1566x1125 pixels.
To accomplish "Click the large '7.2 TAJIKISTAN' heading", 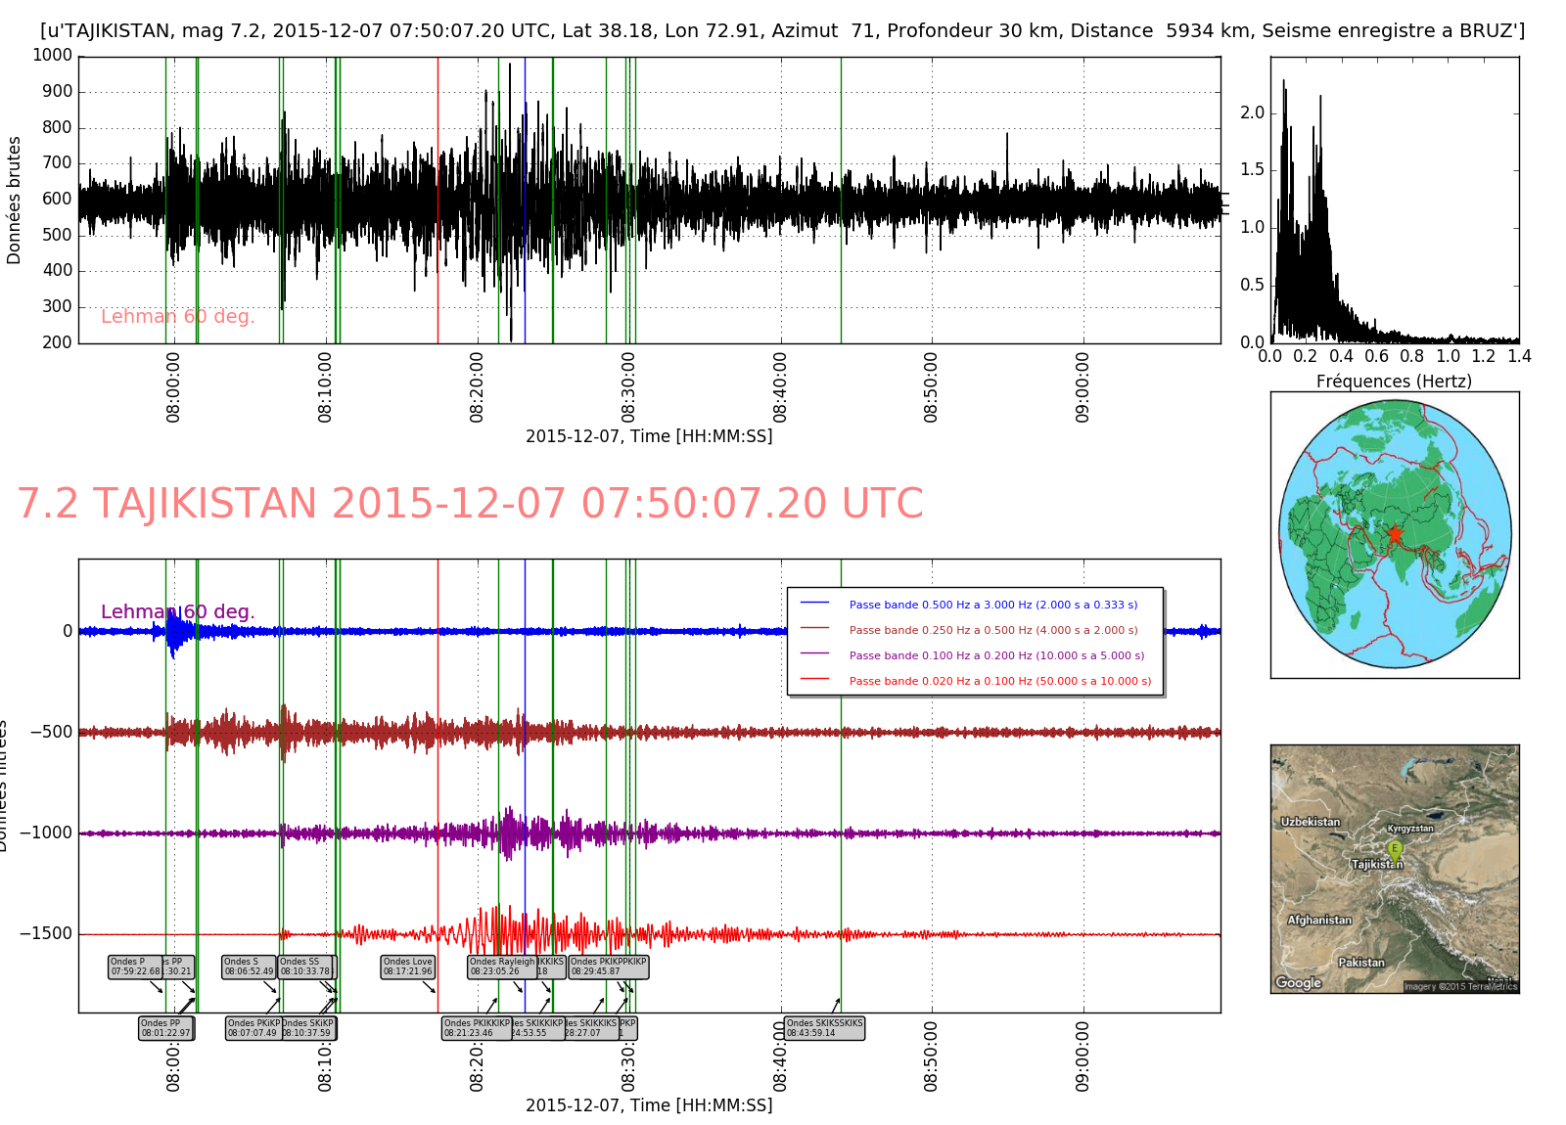I will 470,504.
